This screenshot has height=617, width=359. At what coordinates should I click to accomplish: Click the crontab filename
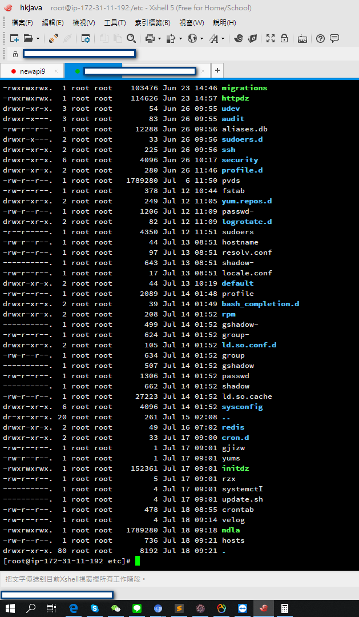(237, 509)
